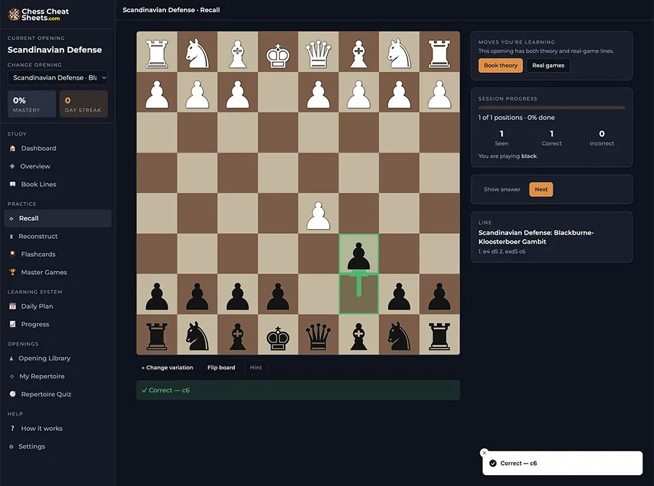Open Master Games section
Screen dimensions: 654x486
tap(57, 272)
